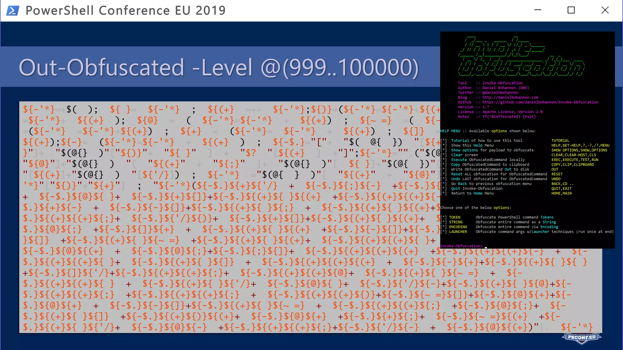This screenshot has width=623, height=350.
Task: Click the UNDO command text
Action: click(556, 179)
